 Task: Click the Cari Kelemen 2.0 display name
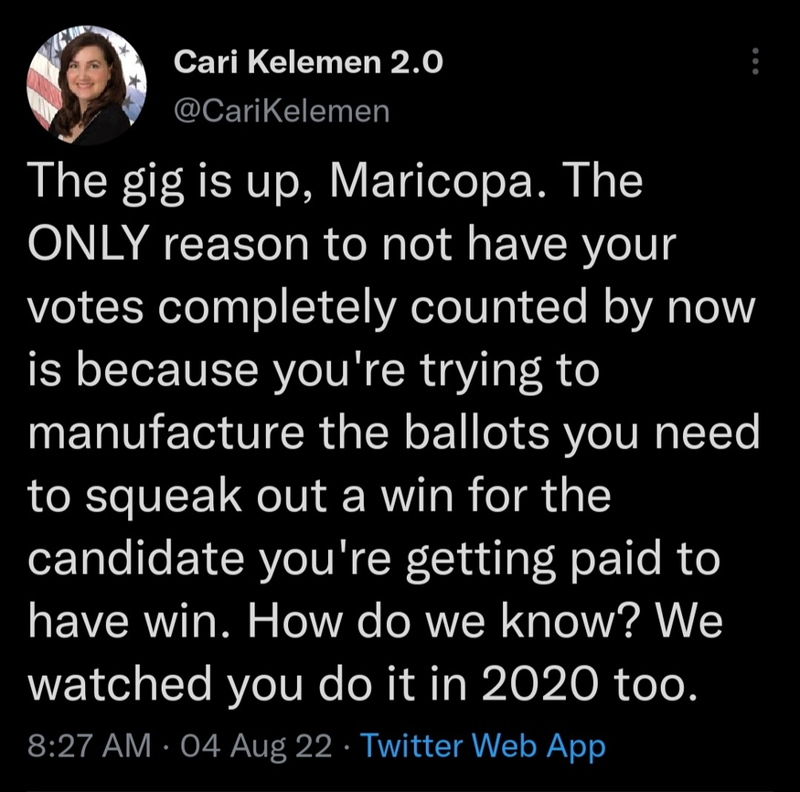pyautogui.click(x=308, y=62)
